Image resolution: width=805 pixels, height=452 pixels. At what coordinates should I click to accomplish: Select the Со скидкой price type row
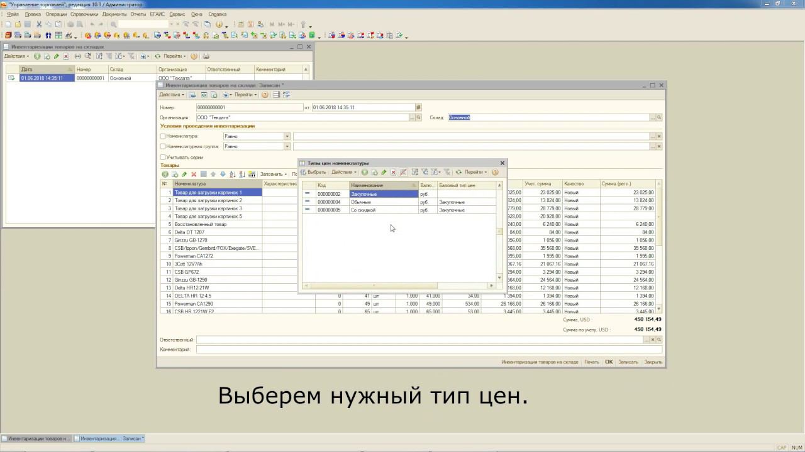399,210
